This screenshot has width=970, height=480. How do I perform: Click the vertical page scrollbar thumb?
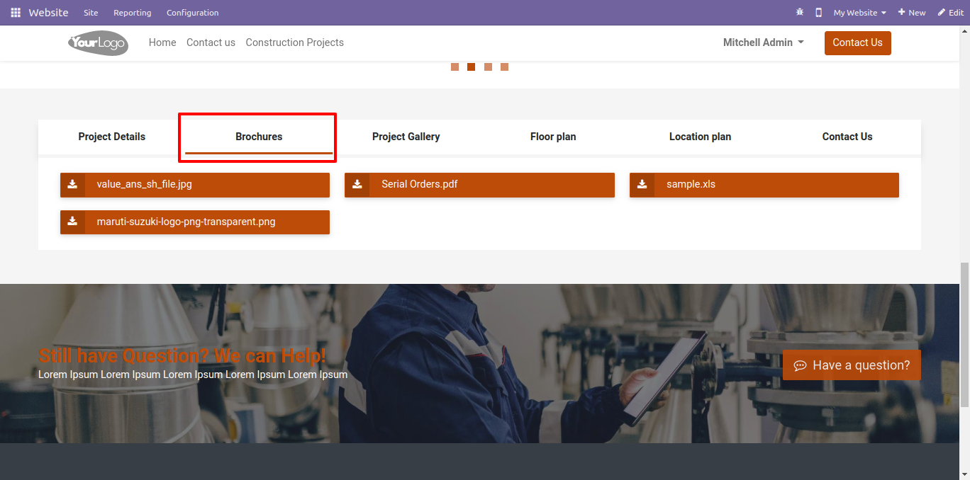coord(964,334)
